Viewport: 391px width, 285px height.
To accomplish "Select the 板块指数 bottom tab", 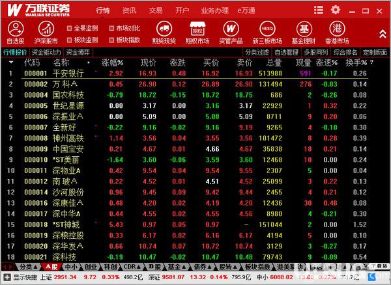I will tap(257, 267).
